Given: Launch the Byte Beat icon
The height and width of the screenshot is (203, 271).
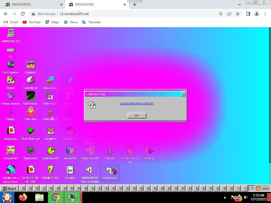Looking at the screenshot, I should (x=30, y=98).
